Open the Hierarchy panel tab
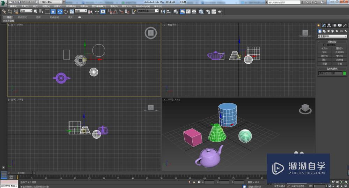The height and width of the screenshot is (188, 349). click(329, 25)
